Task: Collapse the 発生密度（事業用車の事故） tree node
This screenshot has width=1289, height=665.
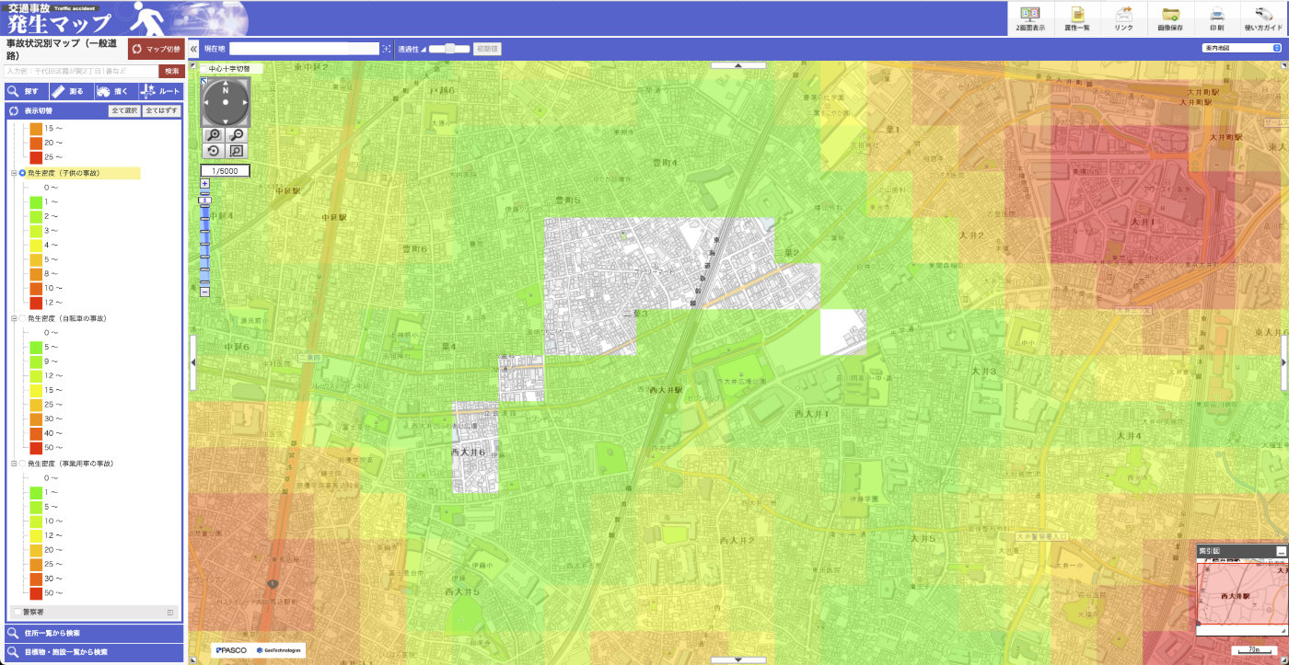Action: [x=14, y=464]
